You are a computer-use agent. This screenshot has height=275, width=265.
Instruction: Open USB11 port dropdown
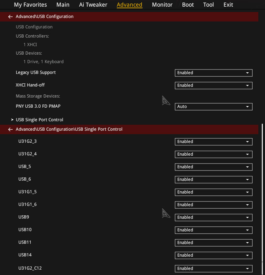pos(213,243)
